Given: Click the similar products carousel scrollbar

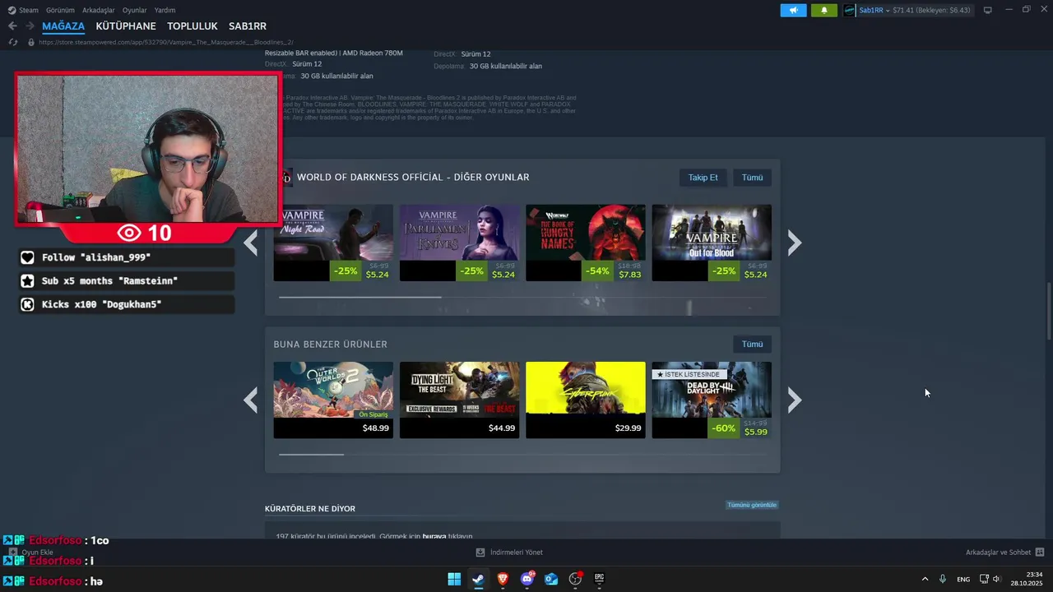Looking at the screenshot, I should [311, 454].
